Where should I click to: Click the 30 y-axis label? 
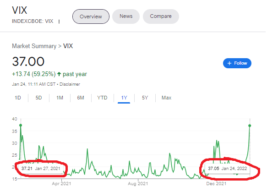(15, 143)
